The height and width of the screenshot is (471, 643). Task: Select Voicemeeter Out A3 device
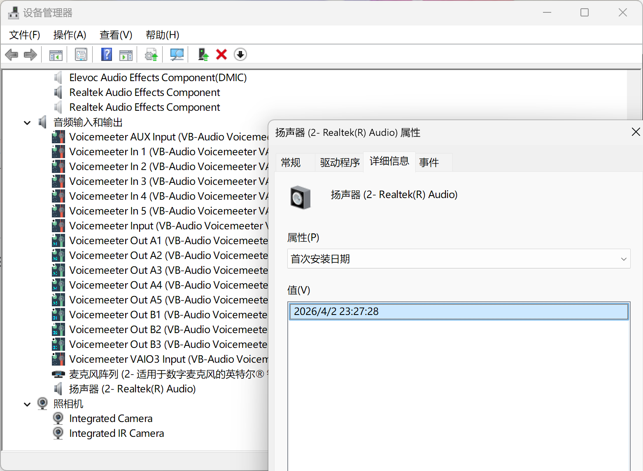coord(169,270)
